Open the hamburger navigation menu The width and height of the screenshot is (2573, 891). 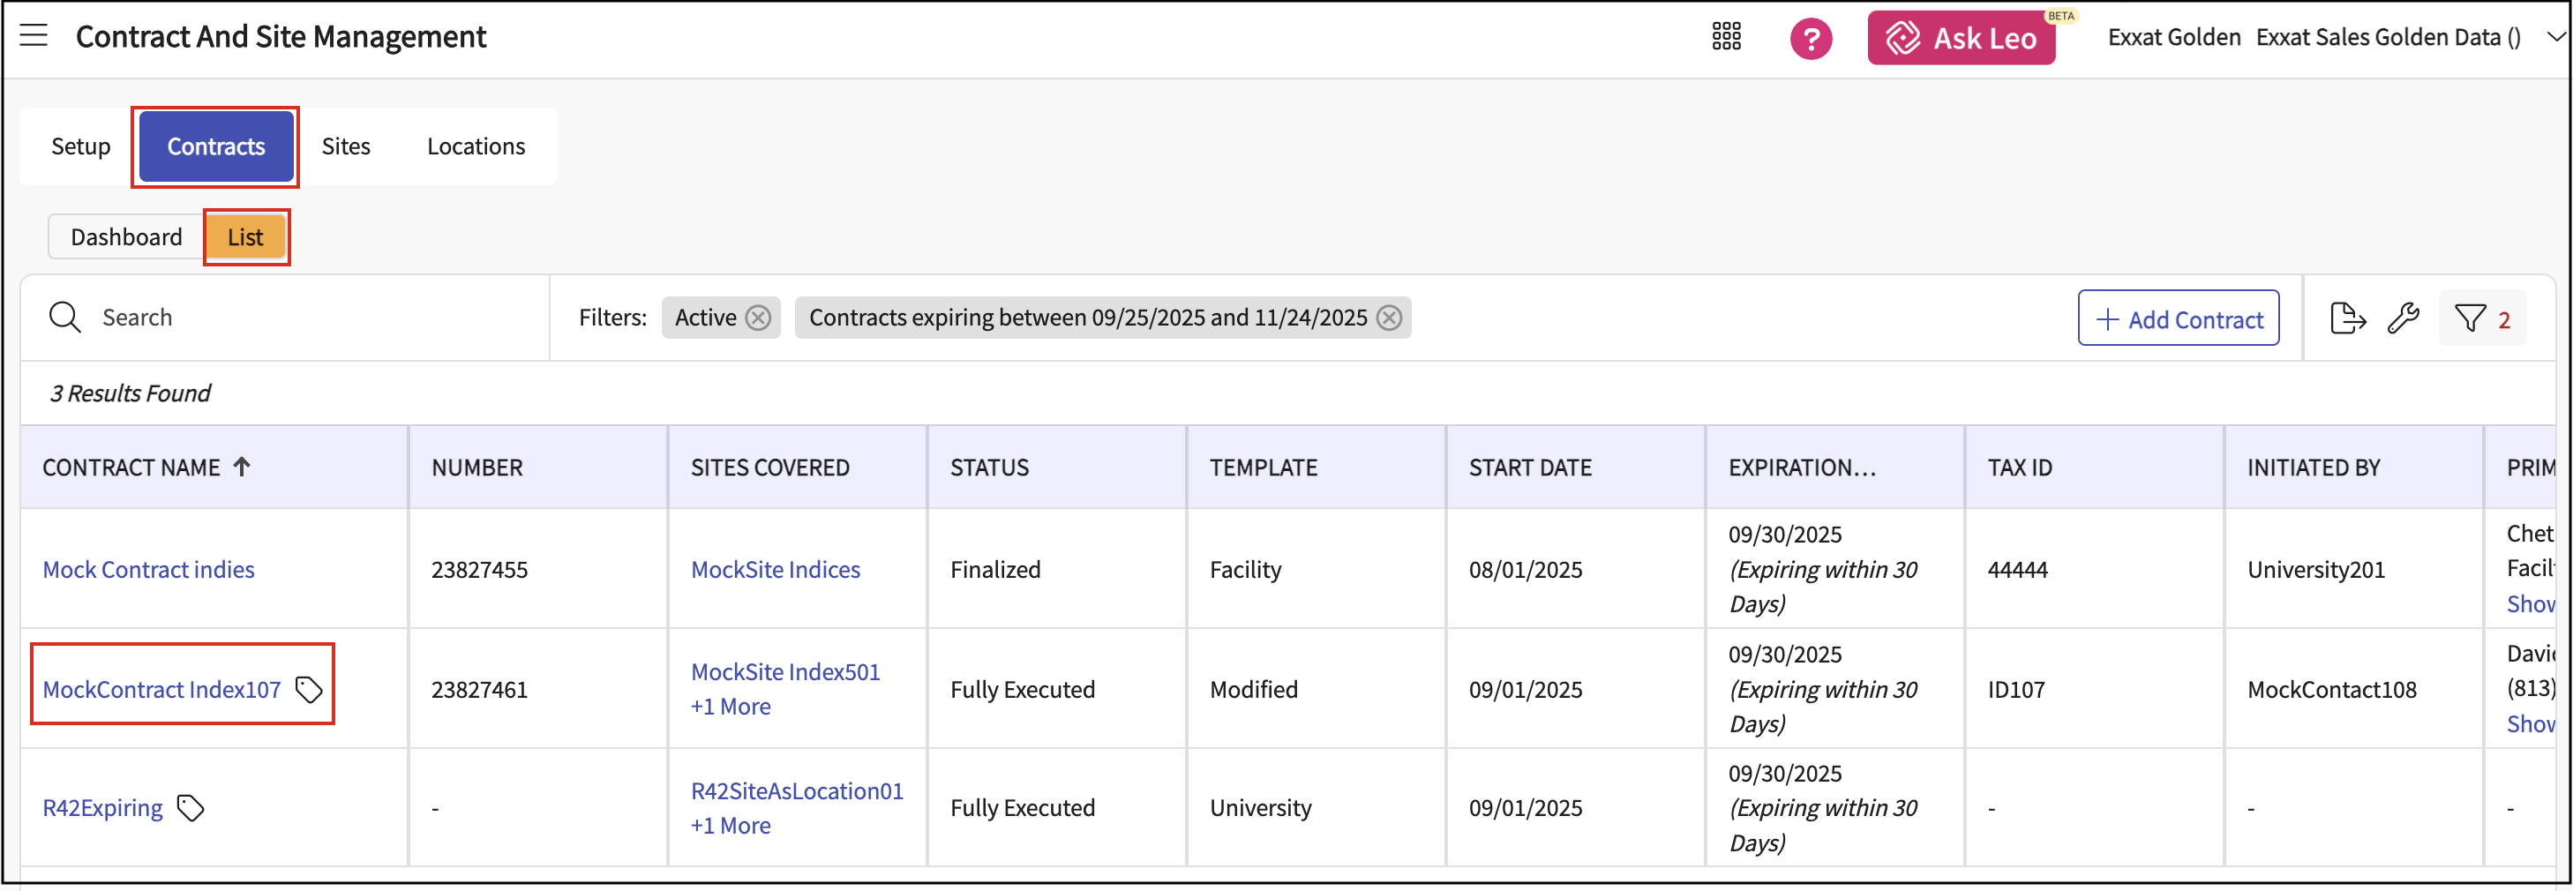34,36
